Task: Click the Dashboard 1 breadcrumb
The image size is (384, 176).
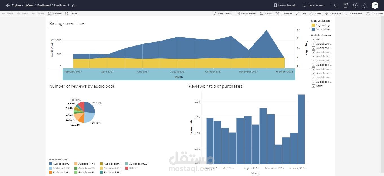Action: [62, 5]
